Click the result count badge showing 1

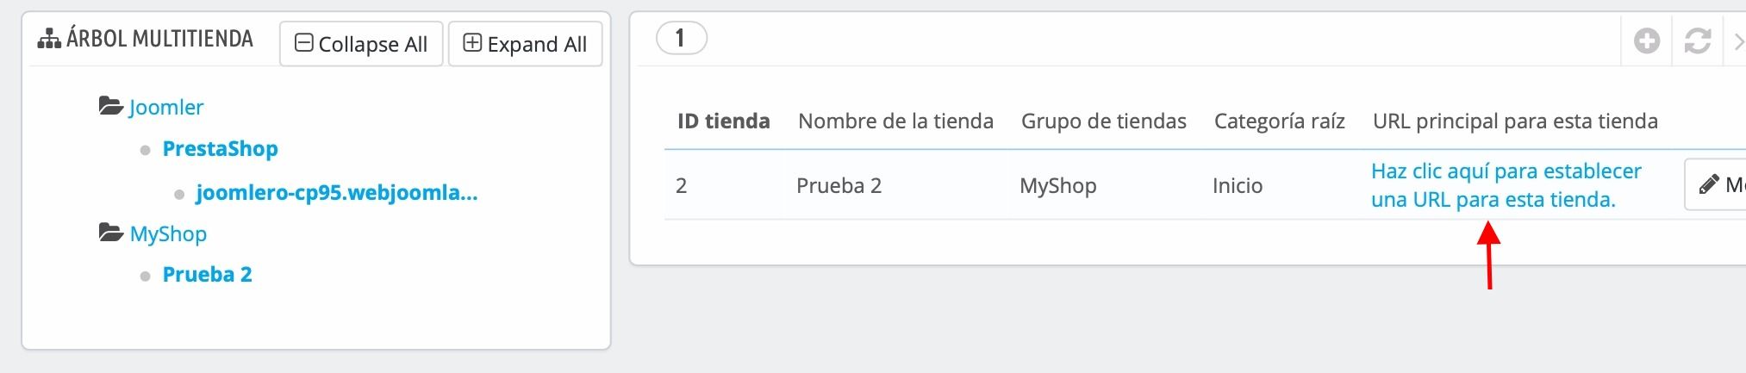[x=682, y=38]
